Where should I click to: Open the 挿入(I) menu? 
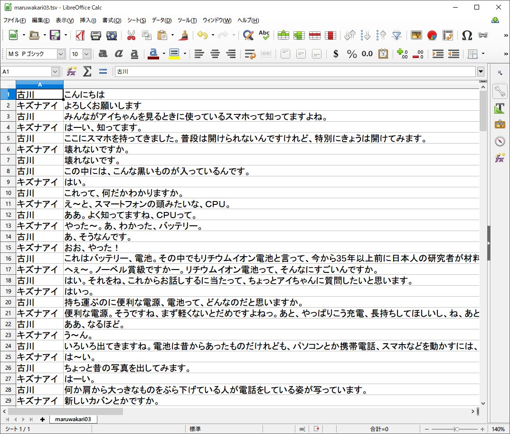pyautogui.click(x=88, y=20)
